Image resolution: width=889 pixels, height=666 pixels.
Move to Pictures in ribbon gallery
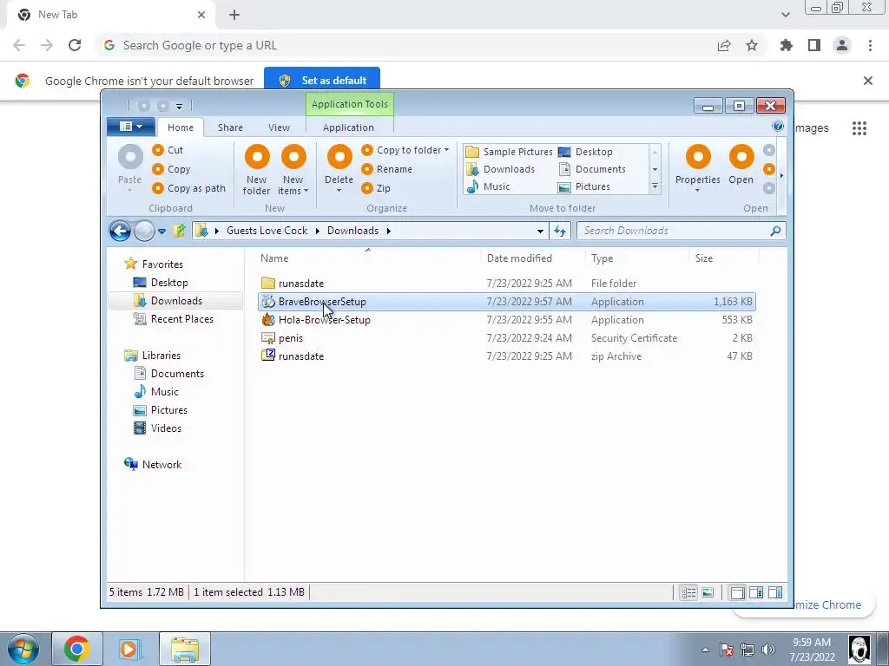pos(584,186)
